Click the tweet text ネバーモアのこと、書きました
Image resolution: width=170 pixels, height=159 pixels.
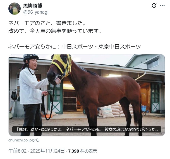47,23
